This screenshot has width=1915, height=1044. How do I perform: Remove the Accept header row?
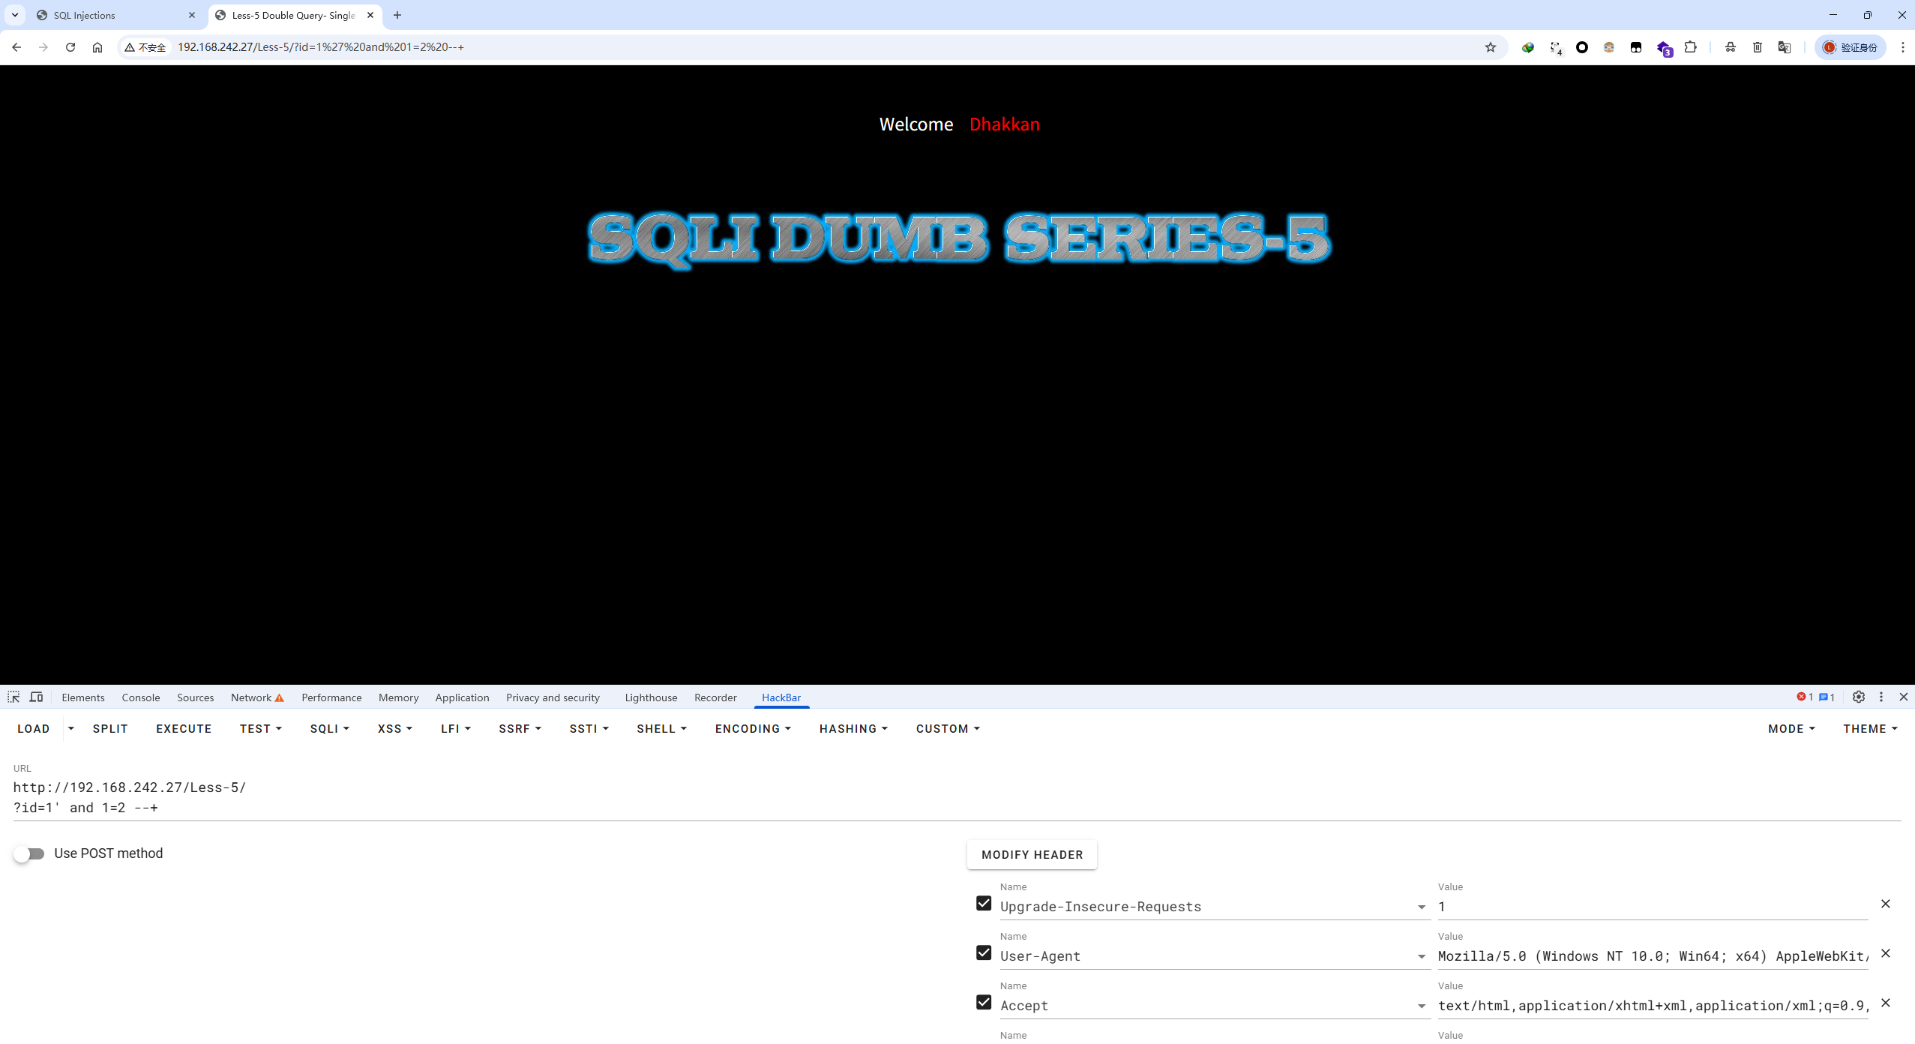point(1886,1003)
